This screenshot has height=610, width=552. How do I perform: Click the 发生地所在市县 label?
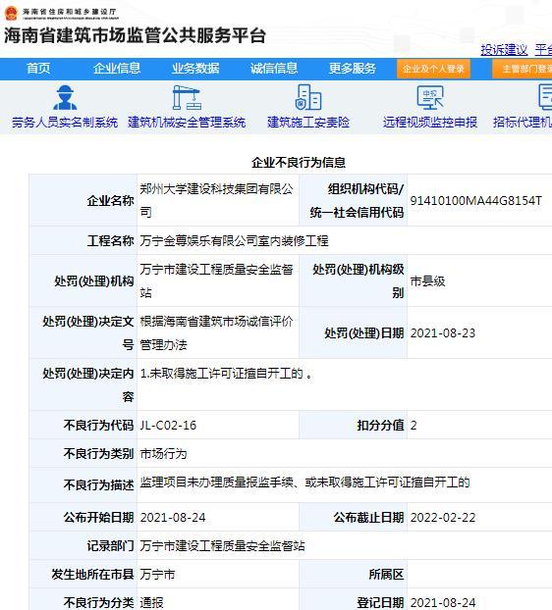pos(92,575)
